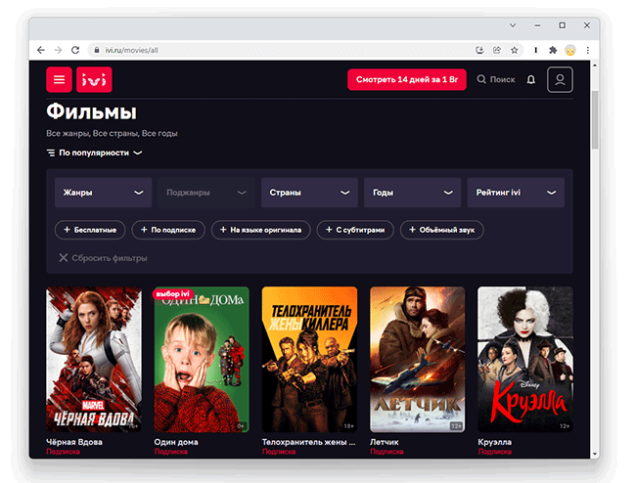Screen dimensions: 636x483
Task: Click Сбросить фильтры
Action: point(103,258)
